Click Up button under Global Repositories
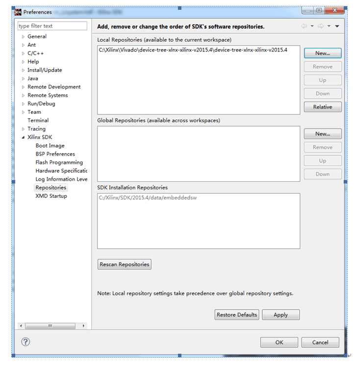Viewport: 354px width, 366px height. [323, 160]
